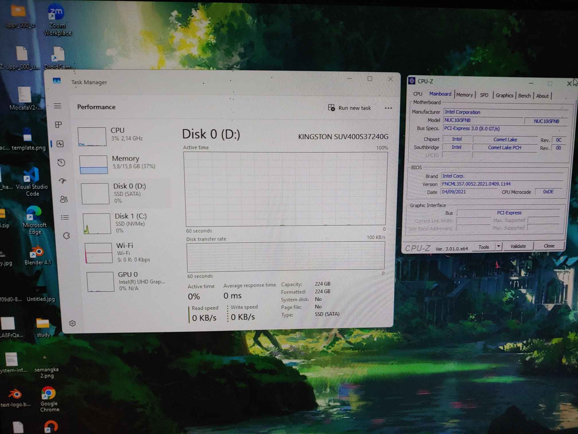The image size is (578, 434).
Task: Open Microsoft Edge desktop icon
Action: point(34,220)
